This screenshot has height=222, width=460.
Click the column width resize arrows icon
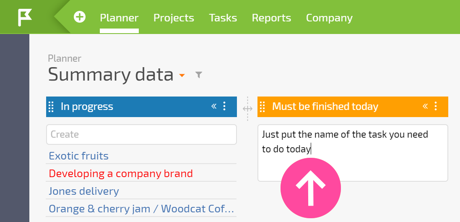point(247,109)
